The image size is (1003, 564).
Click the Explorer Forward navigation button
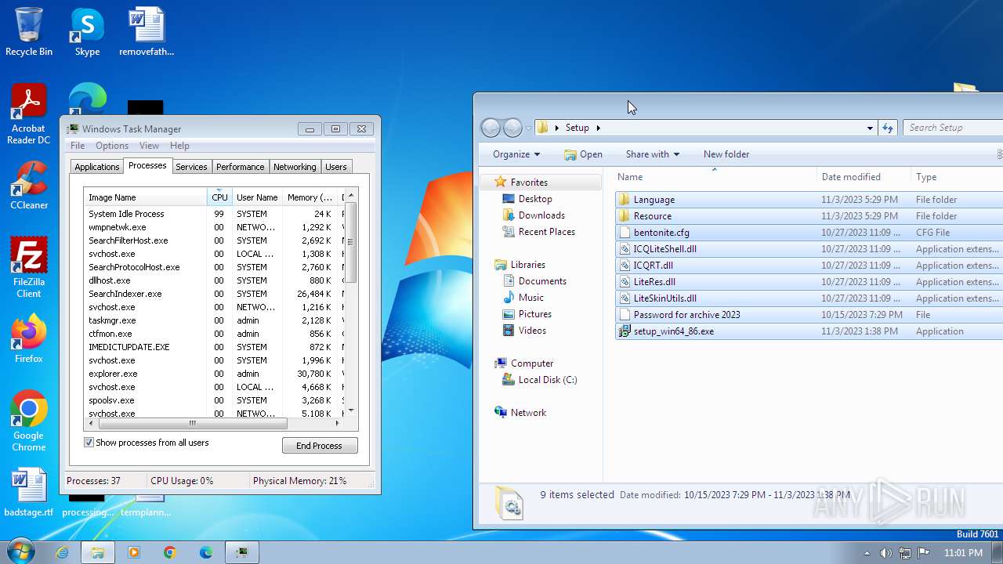pyautogui.click(x=512, y=128)
